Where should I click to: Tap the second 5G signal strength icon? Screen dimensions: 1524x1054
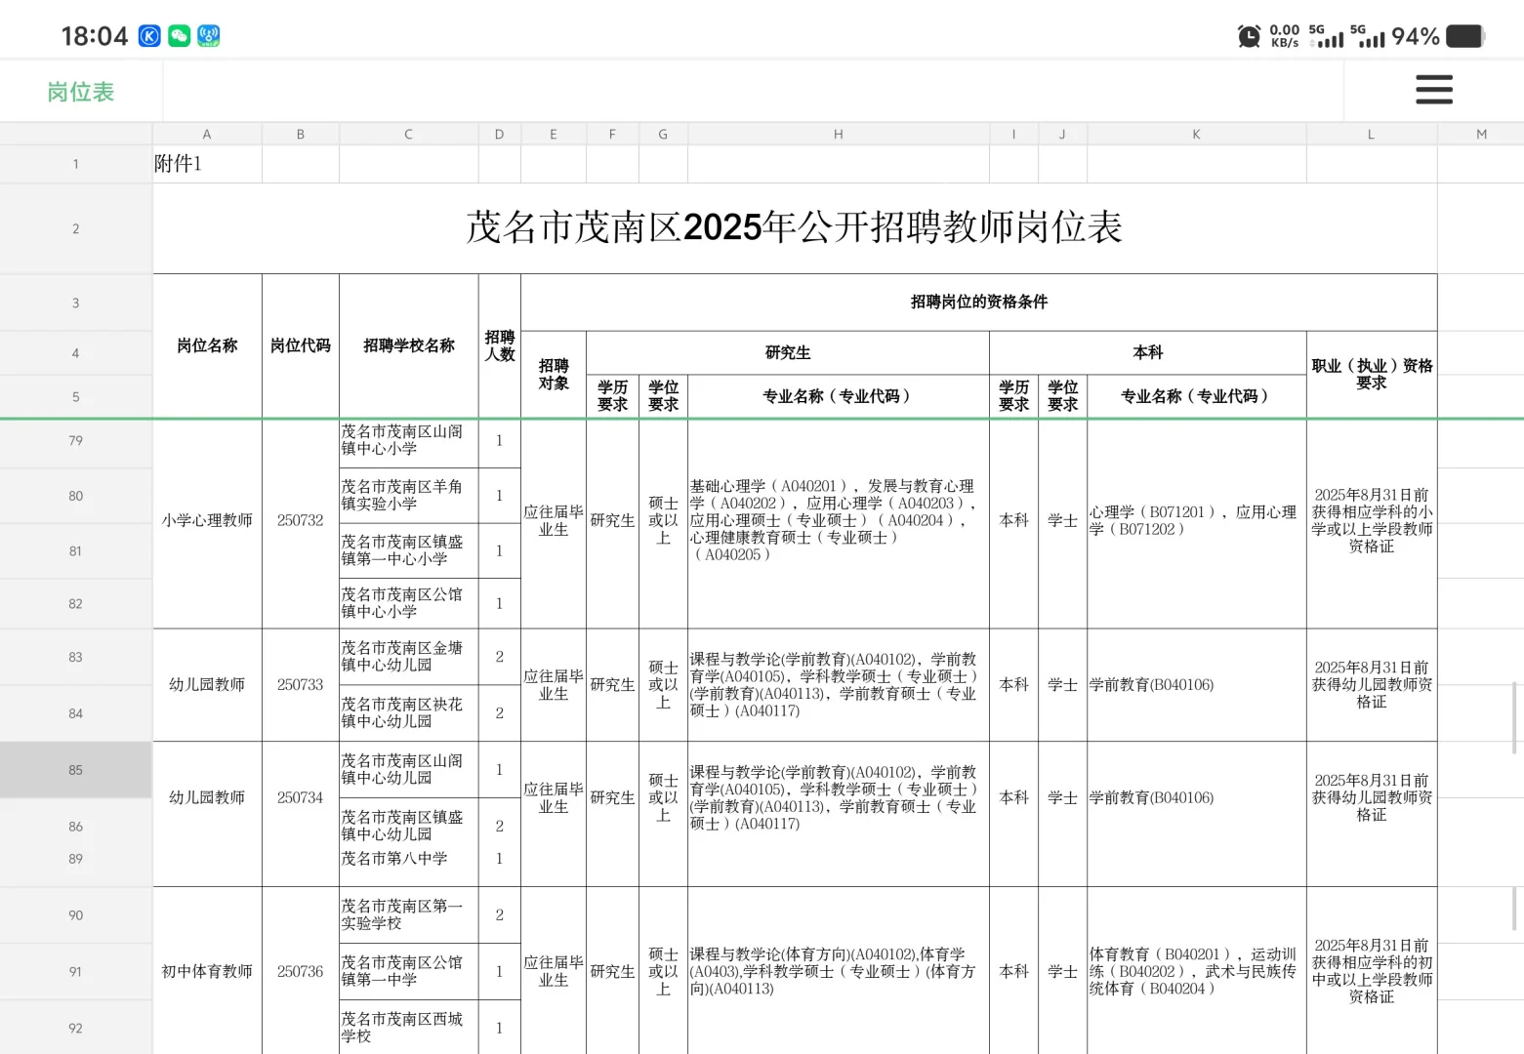[x=1368, y=36]
